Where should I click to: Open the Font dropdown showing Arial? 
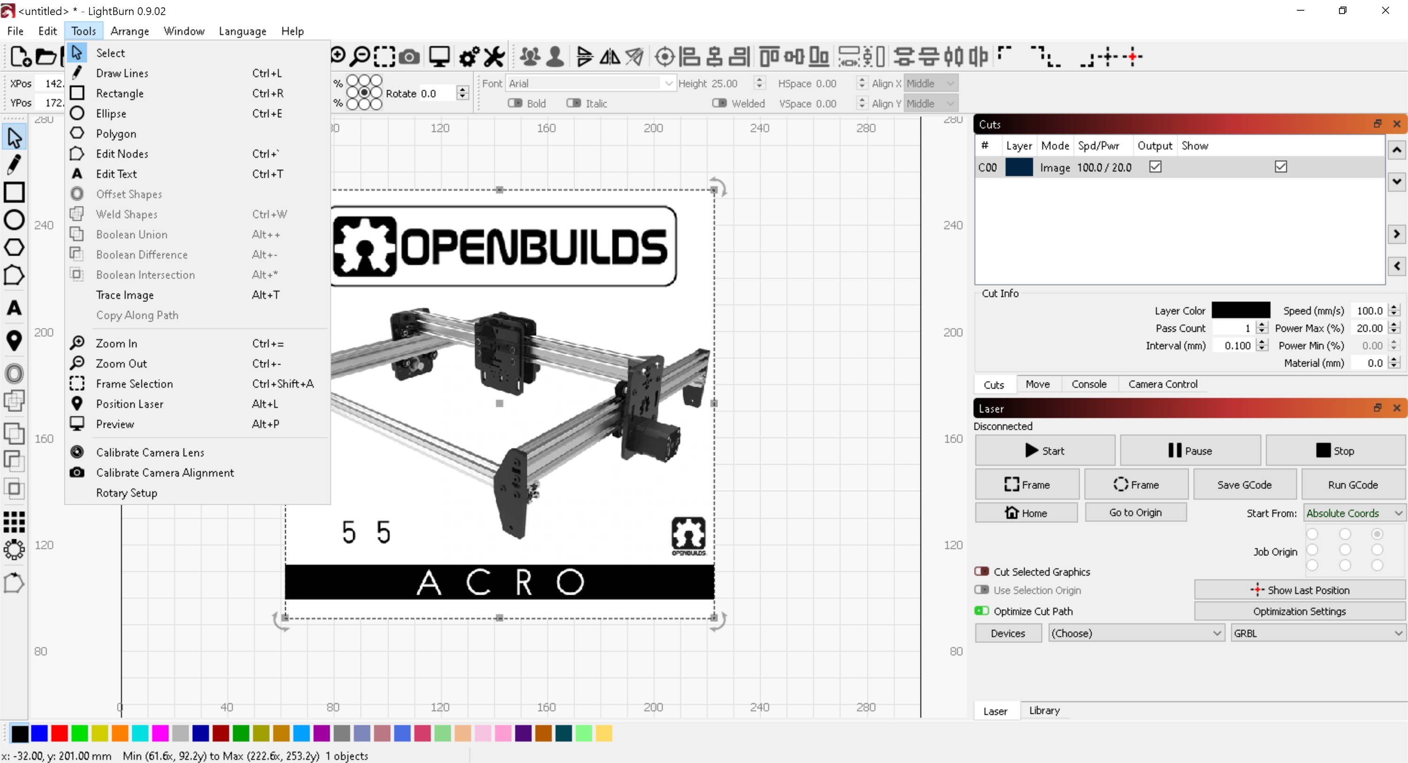coord(590,83)
